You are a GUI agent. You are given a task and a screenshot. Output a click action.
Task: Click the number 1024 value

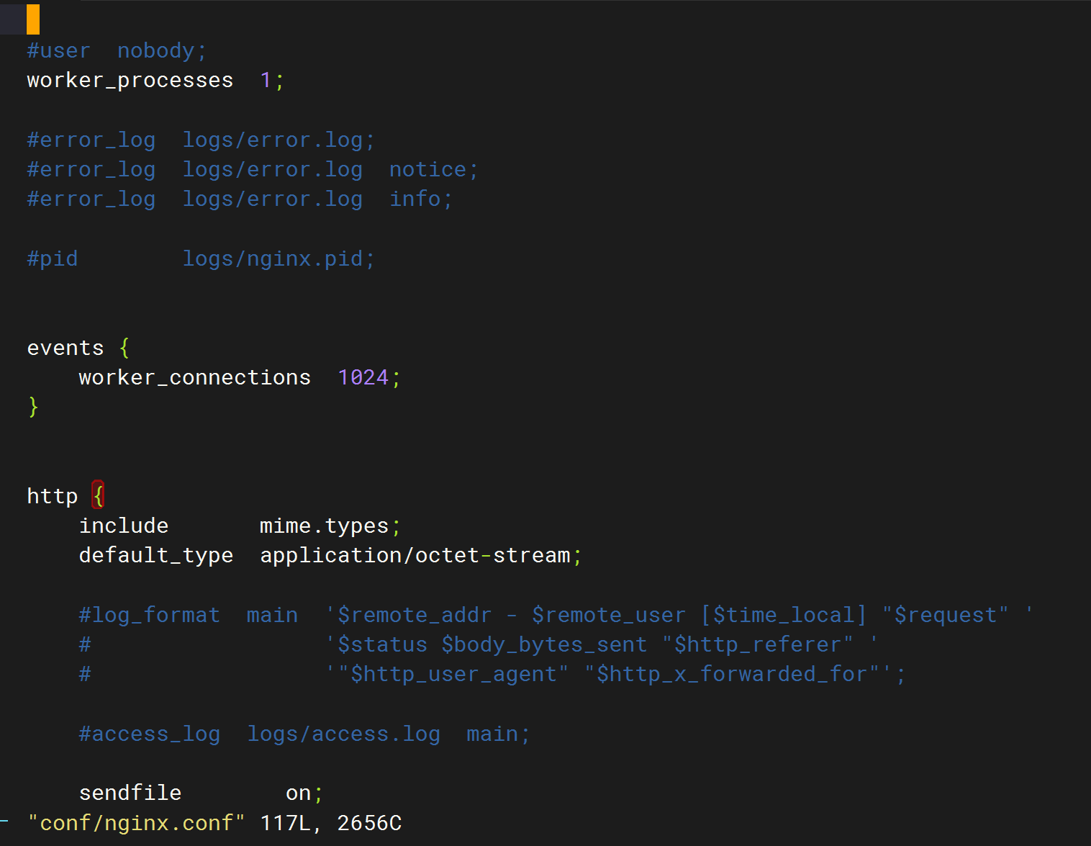coord(363,377)
